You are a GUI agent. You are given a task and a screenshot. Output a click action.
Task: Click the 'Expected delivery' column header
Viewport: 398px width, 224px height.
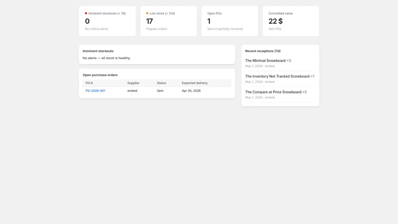point(195,83)
